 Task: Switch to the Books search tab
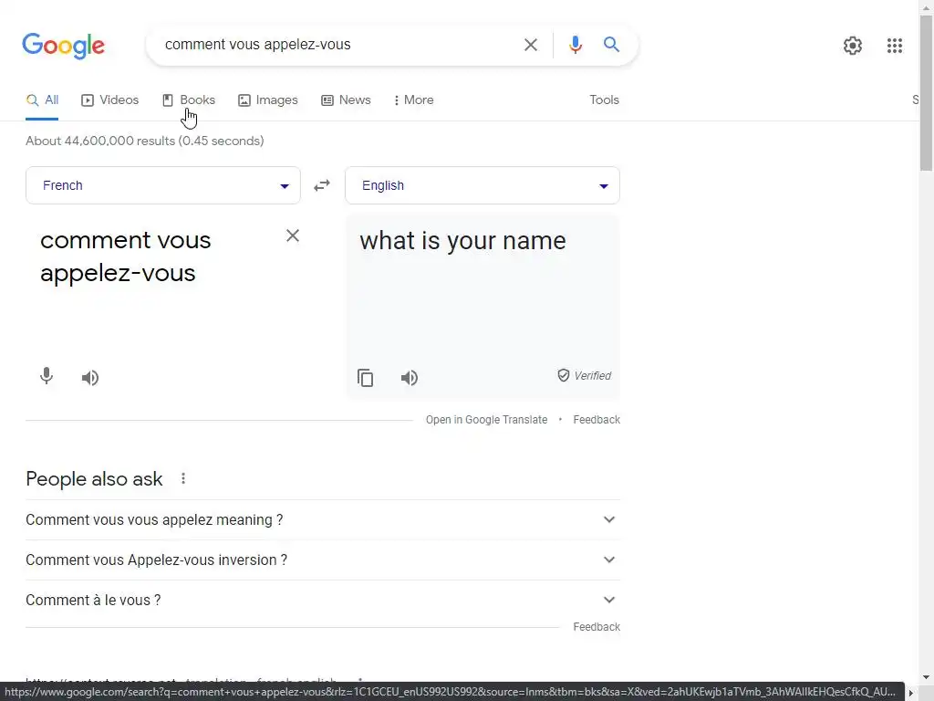pyautogui.click(x=189, y=100)
